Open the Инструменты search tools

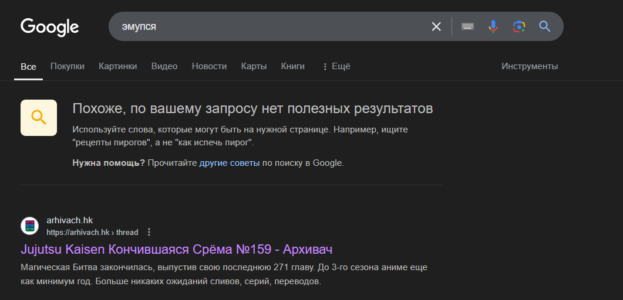(x=530, y=66)
